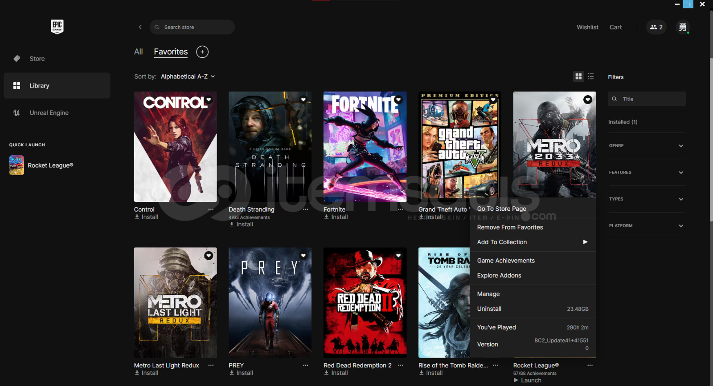Viewport: 713px width, 386px height.
Task: Switch to Favorites tab
Action: (171, 52)
